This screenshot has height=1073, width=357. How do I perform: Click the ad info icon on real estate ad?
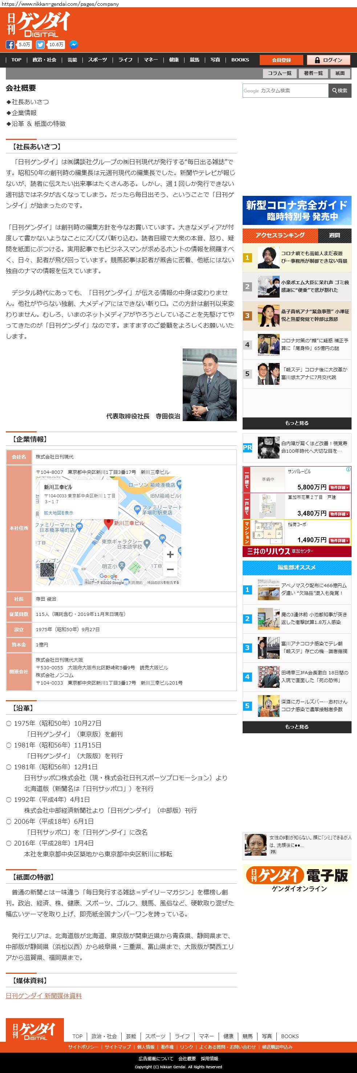point(348,469)
